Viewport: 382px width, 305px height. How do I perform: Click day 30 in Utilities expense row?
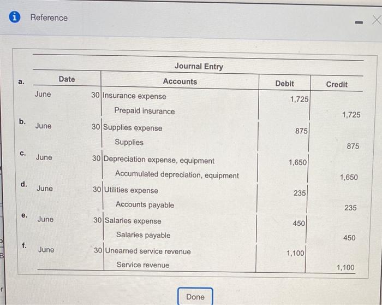pos(97,189)
